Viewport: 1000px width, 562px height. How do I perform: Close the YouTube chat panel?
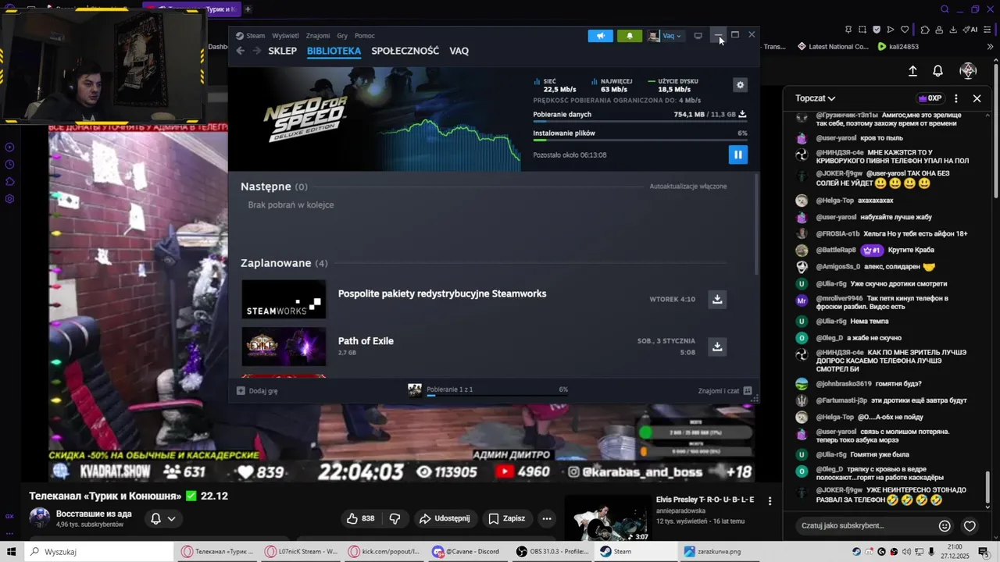(x=977, y=98)
